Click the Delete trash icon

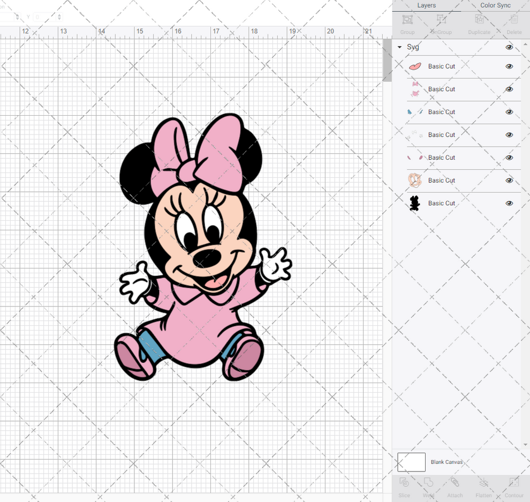tap(513, 19)
